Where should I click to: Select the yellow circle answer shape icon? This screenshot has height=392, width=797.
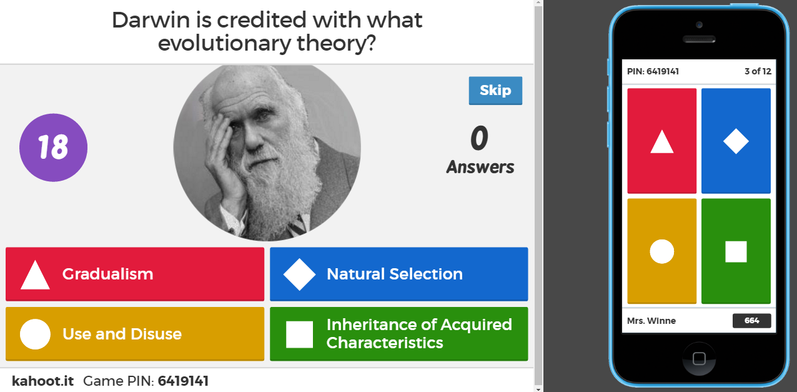pos(35,333)
